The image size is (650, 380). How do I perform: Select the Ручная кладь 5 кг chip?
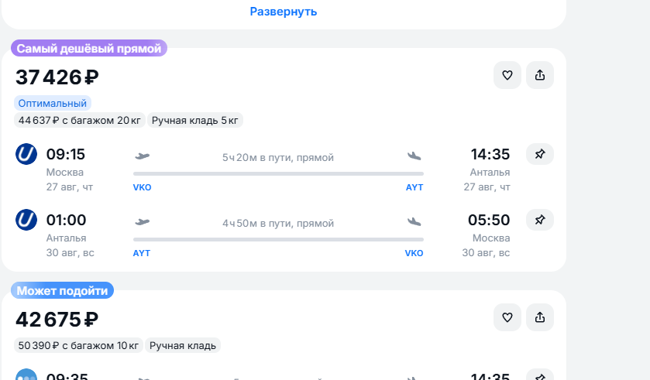tap(194, 121)
